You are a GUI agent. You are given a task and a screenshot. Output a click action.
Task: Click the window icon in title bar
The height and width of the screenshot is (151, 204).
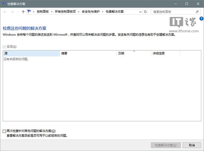tap(3, 3)
